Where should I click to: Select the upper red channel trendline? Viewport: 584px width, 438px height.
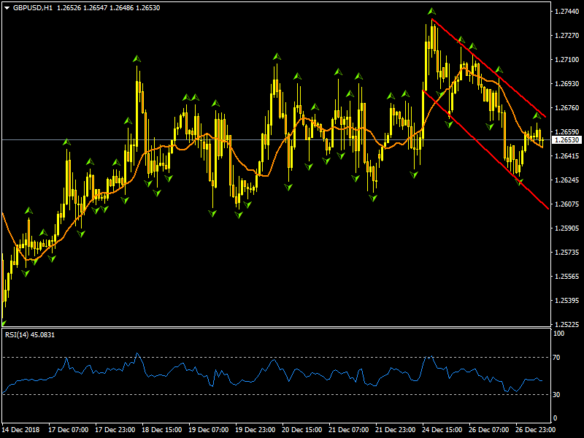[496, 74]
